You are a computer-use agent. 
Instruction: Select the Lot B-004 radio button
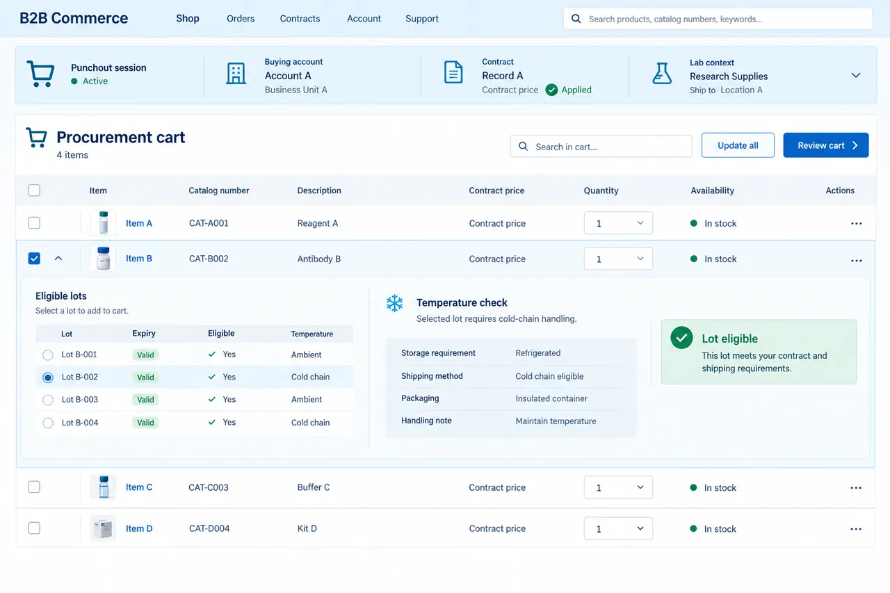pyautogui.click(x=48, y=423)
